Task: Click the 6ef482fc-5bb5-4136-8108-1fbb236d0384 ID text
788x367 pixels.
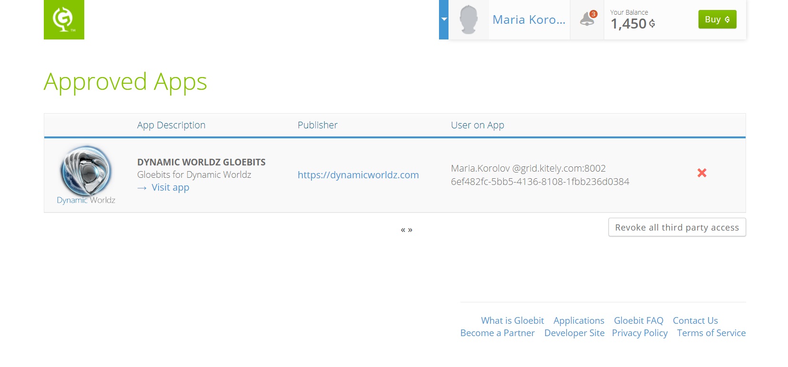Action: pyautogui.click(x=540, y=182)
